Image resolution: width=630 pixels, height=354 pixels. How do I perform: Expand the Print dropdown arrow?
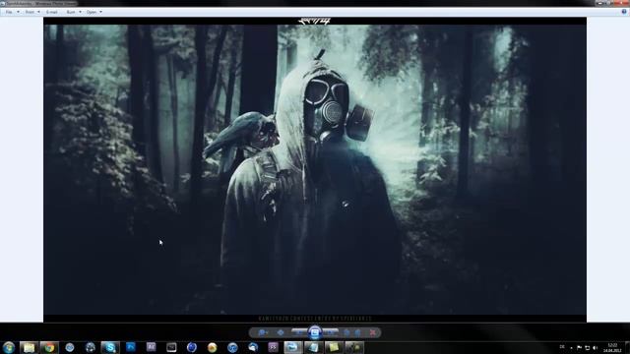(38, 12)
